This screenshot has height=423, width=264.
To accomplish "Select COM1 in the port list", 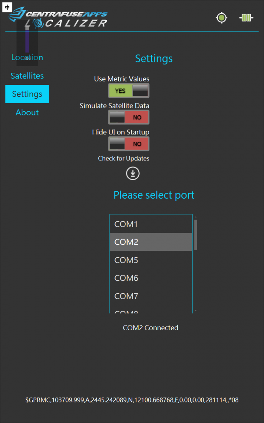I will (x=151, y=224).
